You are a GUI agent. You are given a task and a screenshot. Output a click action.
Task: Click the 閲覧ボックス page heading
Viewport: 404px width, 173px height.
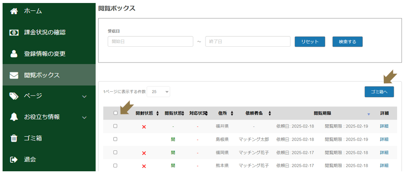[117, 8]
